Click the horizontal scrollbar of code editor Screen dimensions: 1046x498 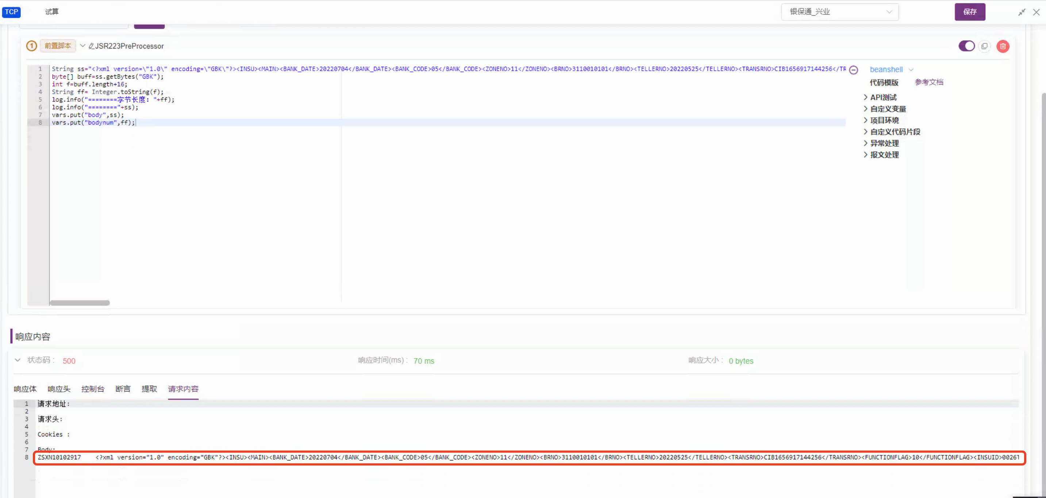click(x=80, y=303)
